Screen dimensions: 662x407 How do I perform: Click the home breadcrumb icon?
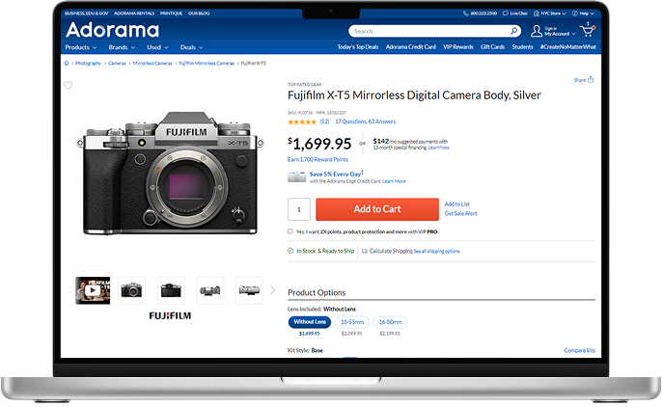click(x=67, y=64)
